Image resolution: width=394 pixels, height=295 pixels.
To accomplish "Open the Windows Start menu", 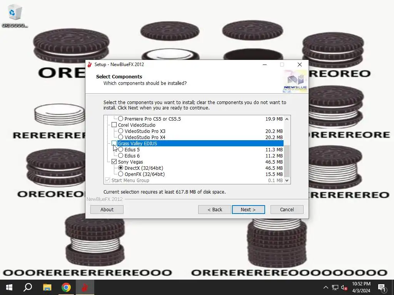I will click(9, 287).
